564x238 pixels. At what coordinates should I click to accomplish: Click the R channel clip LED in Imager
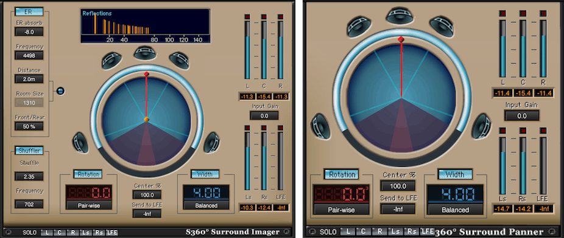[x=281, y=17]
